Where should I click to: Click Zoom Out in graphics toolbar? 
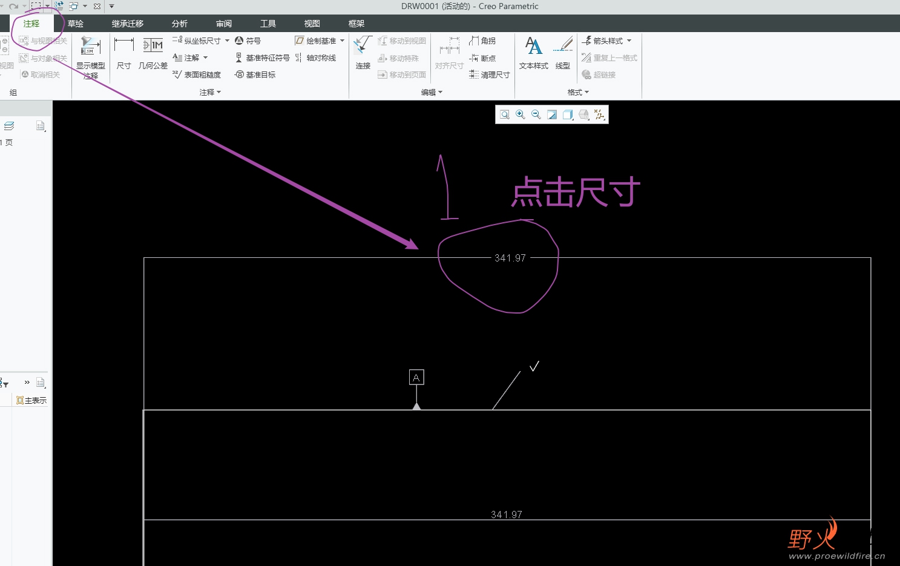[536, 114]
